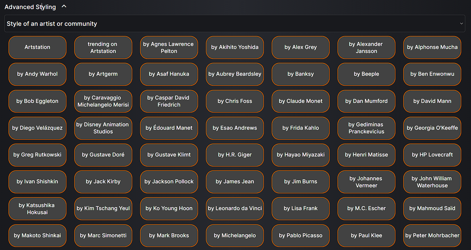
Task: Select the 'by H.R. Giger' style
Action: pyautogui.click(x=235, y=155)
